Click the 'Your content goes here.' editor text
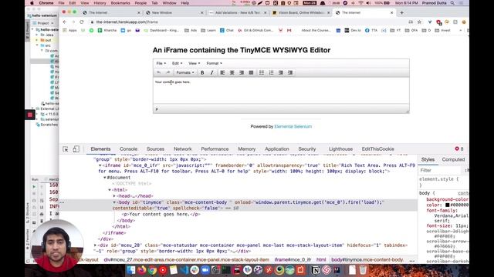The image size is (494, 277). [x=173, y=82]
